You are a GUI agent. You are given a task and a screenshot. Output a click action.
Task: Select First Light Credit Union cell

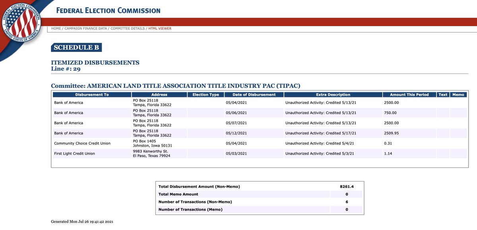tap(74, 153)
